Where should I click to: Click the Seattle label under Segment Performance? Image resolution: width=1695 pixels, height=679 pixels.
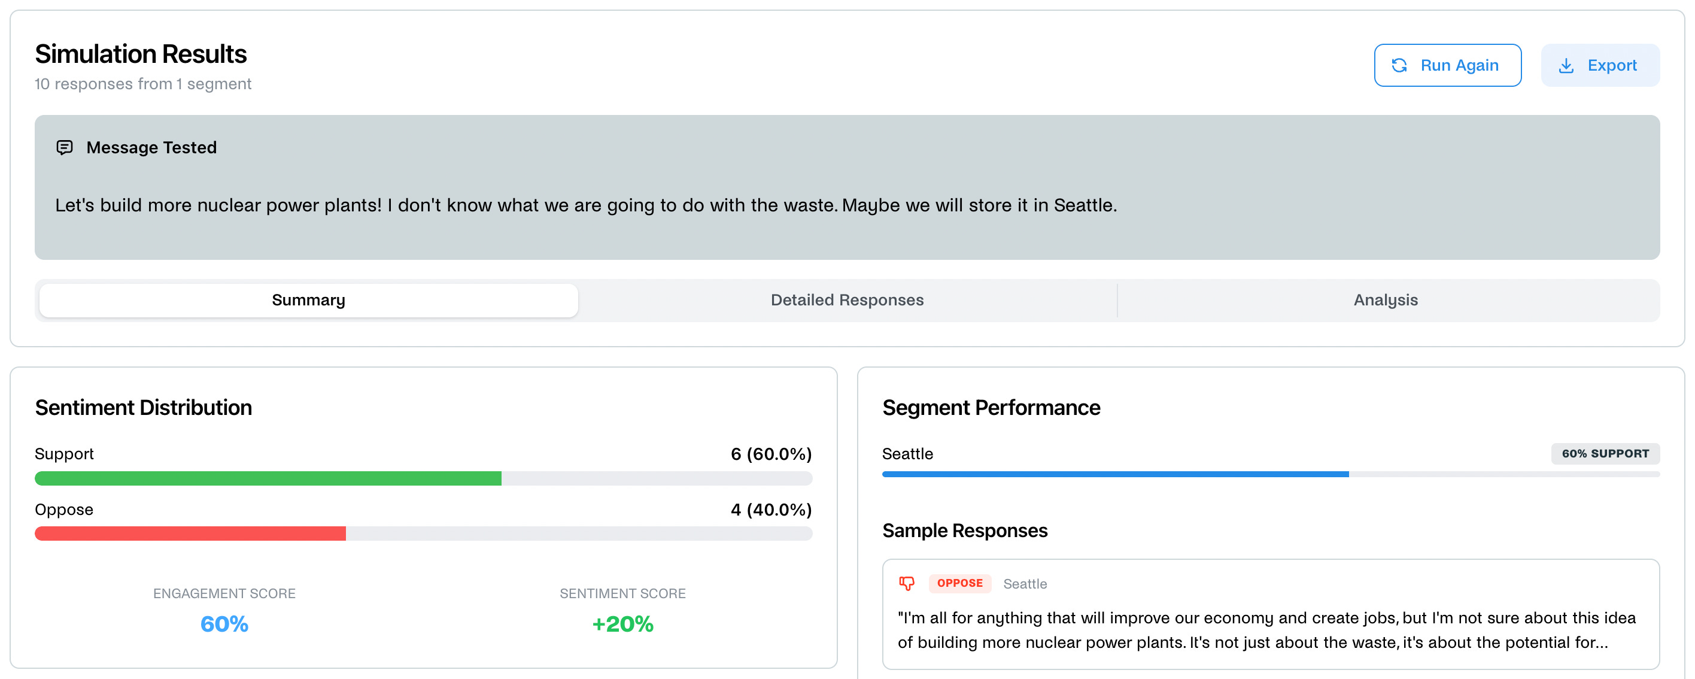click(x=907, y=454)
